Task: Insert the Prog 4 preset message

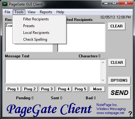Action: 64,89
